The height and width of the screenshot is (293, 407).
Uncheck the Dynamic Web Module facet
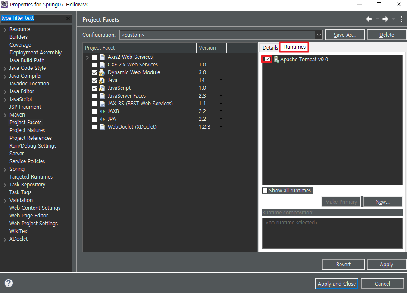coord(95,73)
